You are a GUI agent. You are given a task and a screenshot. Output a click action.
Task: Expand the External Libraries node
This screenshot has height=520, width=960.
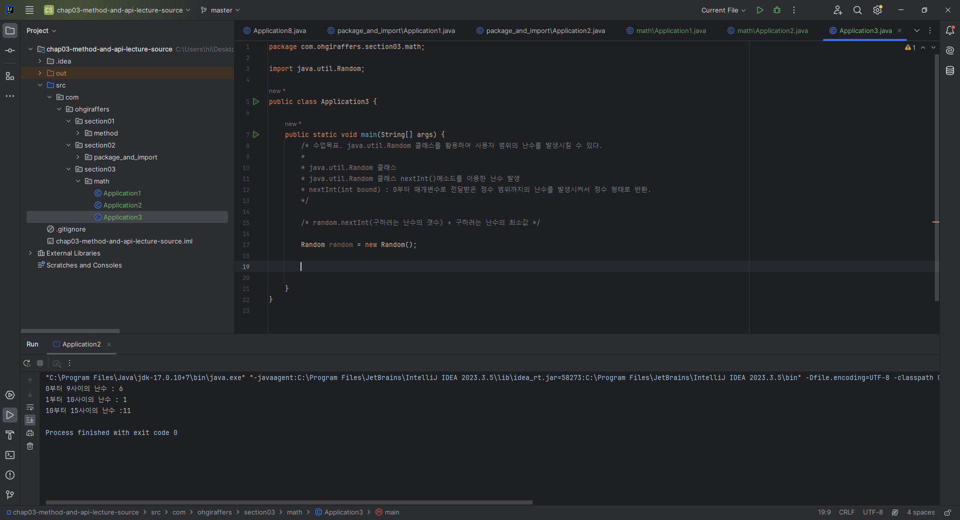(x=30, y=253)
